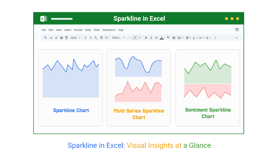Click the fill color bucket icon
This screenshot has width=278, height=159.
(x=168, y=38)
